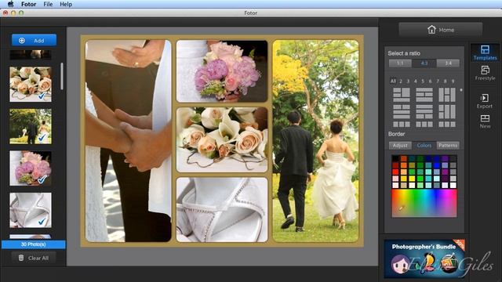
Task: Click the Add photos button
Action: [x=34, y=40]
